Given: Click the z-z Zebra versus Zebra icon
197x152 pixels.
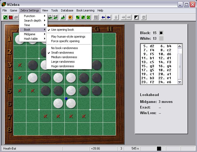Looking at the screenshot, I should 55,17.
